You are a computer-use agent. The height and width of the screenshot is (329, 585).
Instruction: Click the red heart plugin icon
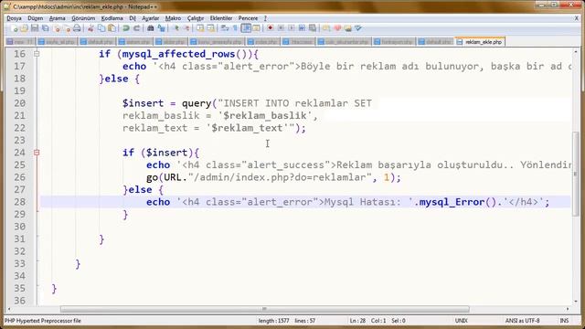[337, 28]
